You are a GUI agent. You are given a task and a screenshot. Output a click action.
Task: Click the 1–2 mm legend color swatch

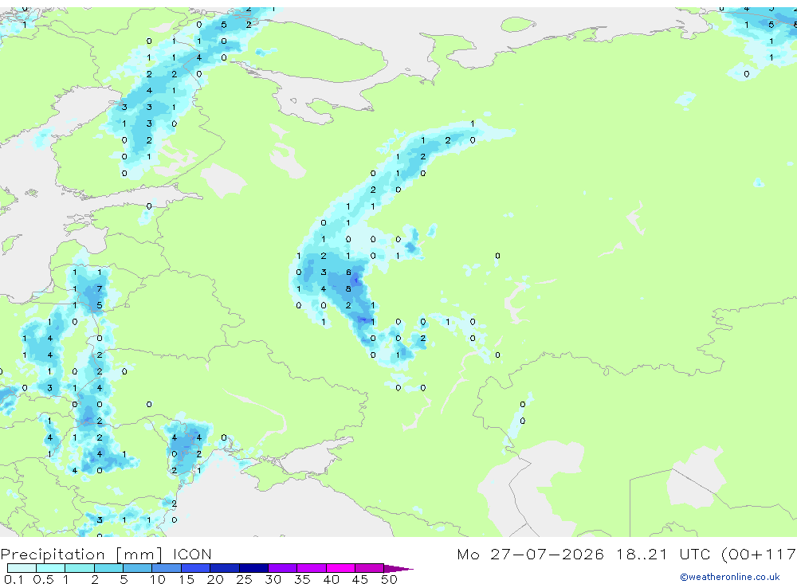(x=80, y=568)
